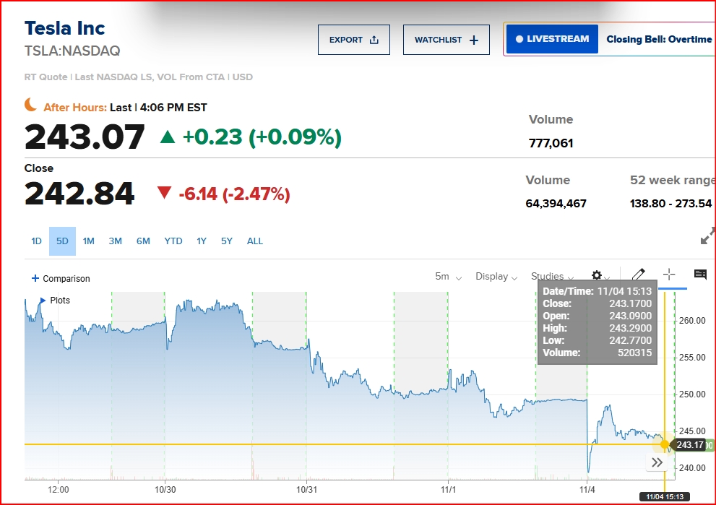
Task: Click the EXPORT button
Action: 354,40
